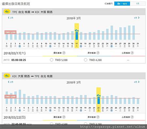Click date label 1 in TPE→KIX chart
Image resolution: width=147 pixels, height=129 pixels.
tap(7, 44)
